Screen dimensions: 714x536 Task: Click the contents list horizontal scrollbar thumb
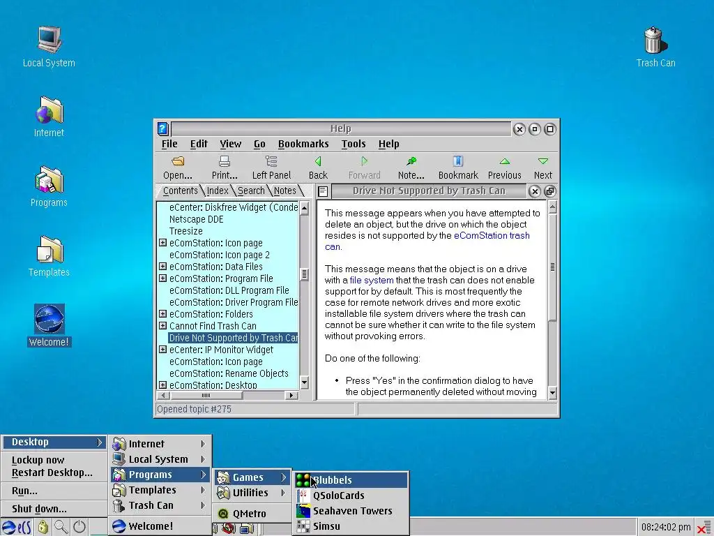206,395
